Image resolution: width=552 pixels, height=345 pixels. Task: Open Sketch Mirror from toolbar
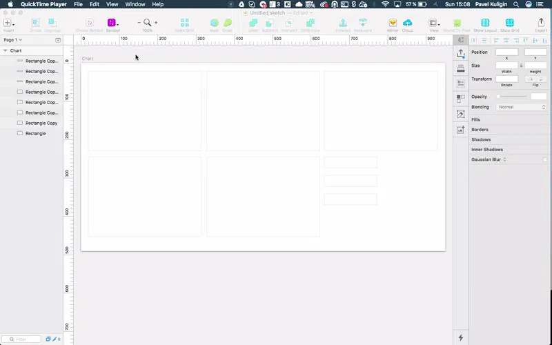point(393,23)
